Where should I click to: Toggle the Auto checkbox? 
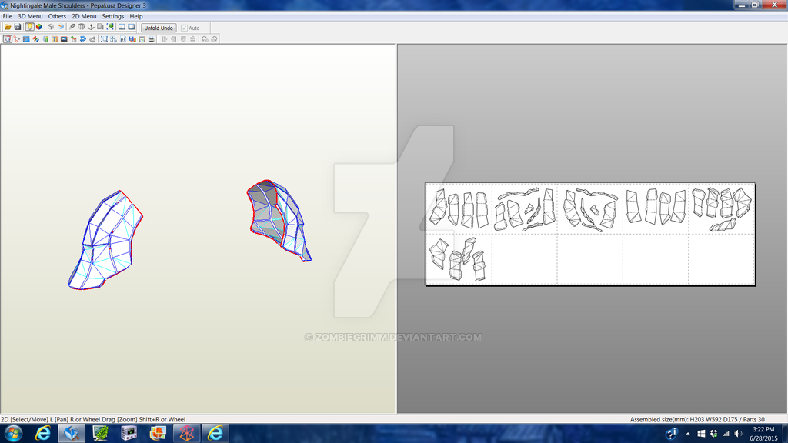click(x=184, y=28)
